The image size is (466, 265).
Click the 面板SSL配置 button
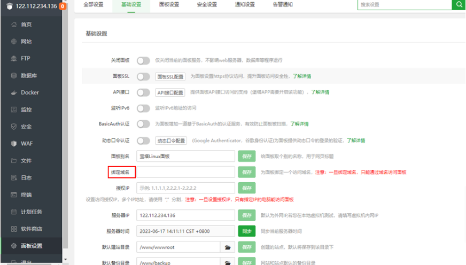point(170,76)
